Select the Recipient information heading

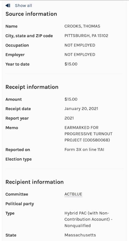pyautogui.click(x=34, y=182)
